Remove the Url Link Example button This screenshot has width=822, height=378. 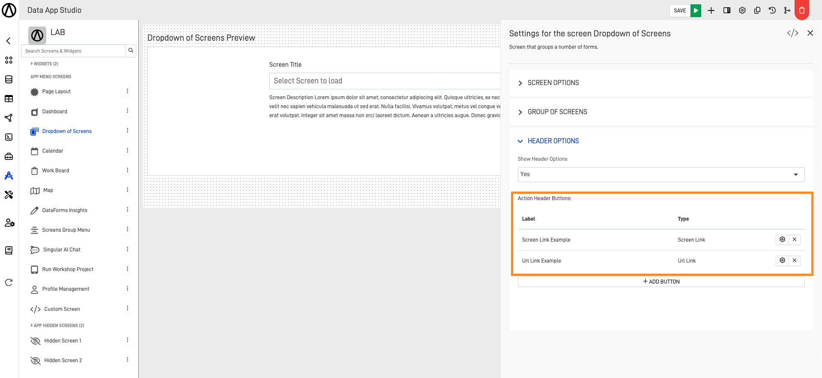pyautogui.click(x=795, y=260)
